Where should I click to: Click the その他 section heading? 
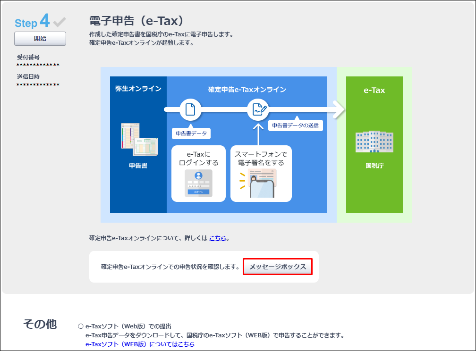point(40,324)
